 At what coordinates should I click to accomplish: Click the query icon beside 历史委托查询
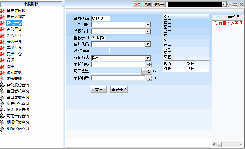click(x=2, y=104)
